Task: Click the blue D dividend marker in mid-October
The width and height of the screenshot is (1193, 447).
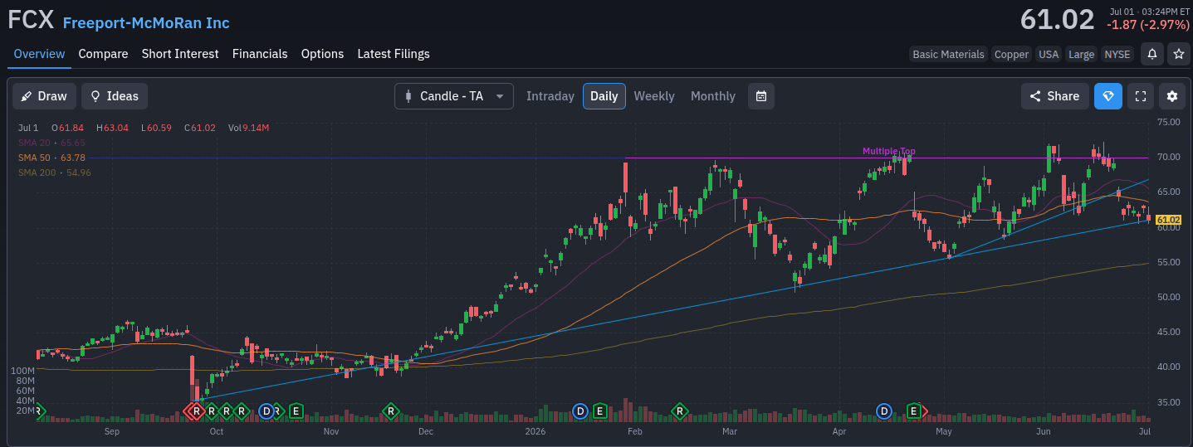Action: [266, 411]
